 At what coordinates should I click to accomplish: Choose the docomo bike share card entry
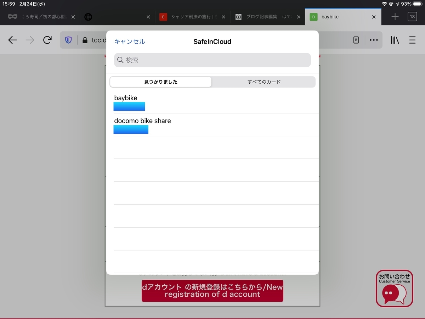(x=212, y=125)
